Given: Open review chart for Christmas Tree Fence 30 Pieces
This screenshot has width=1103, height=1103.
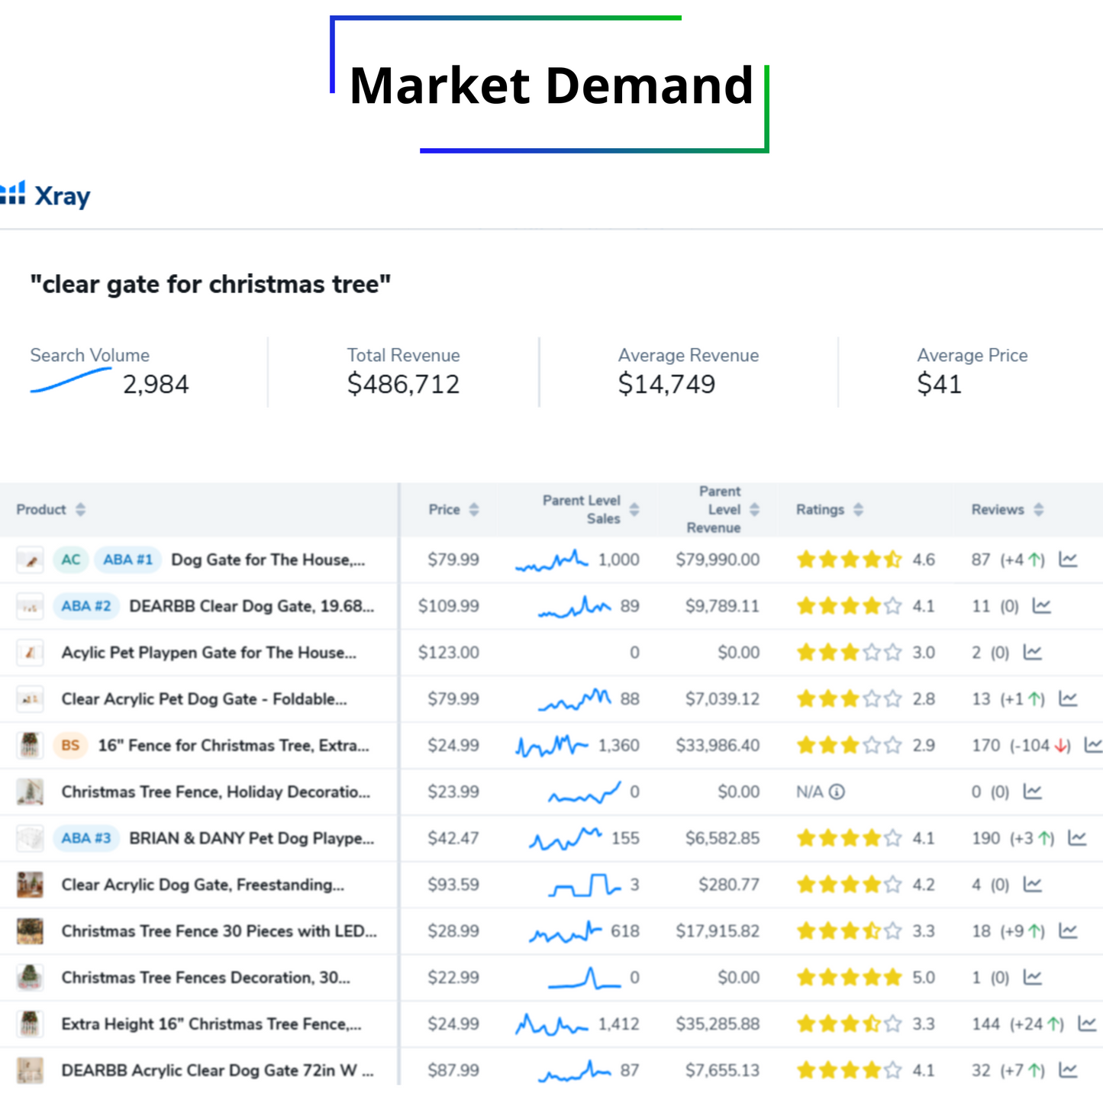Looking at the screenshot, I should pos(1068,931).
